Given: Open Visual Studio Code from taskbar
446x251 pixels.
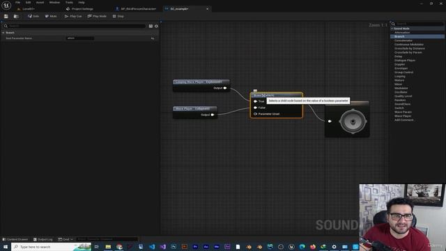Looking at the screenshot, I should pos(152,247).
